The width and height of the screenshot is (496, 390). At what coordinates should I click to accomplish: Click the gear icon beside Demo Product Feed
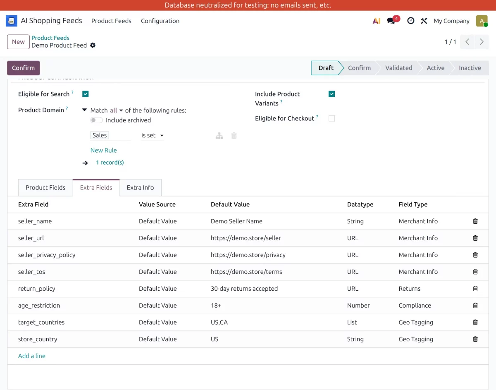(93, 45)
